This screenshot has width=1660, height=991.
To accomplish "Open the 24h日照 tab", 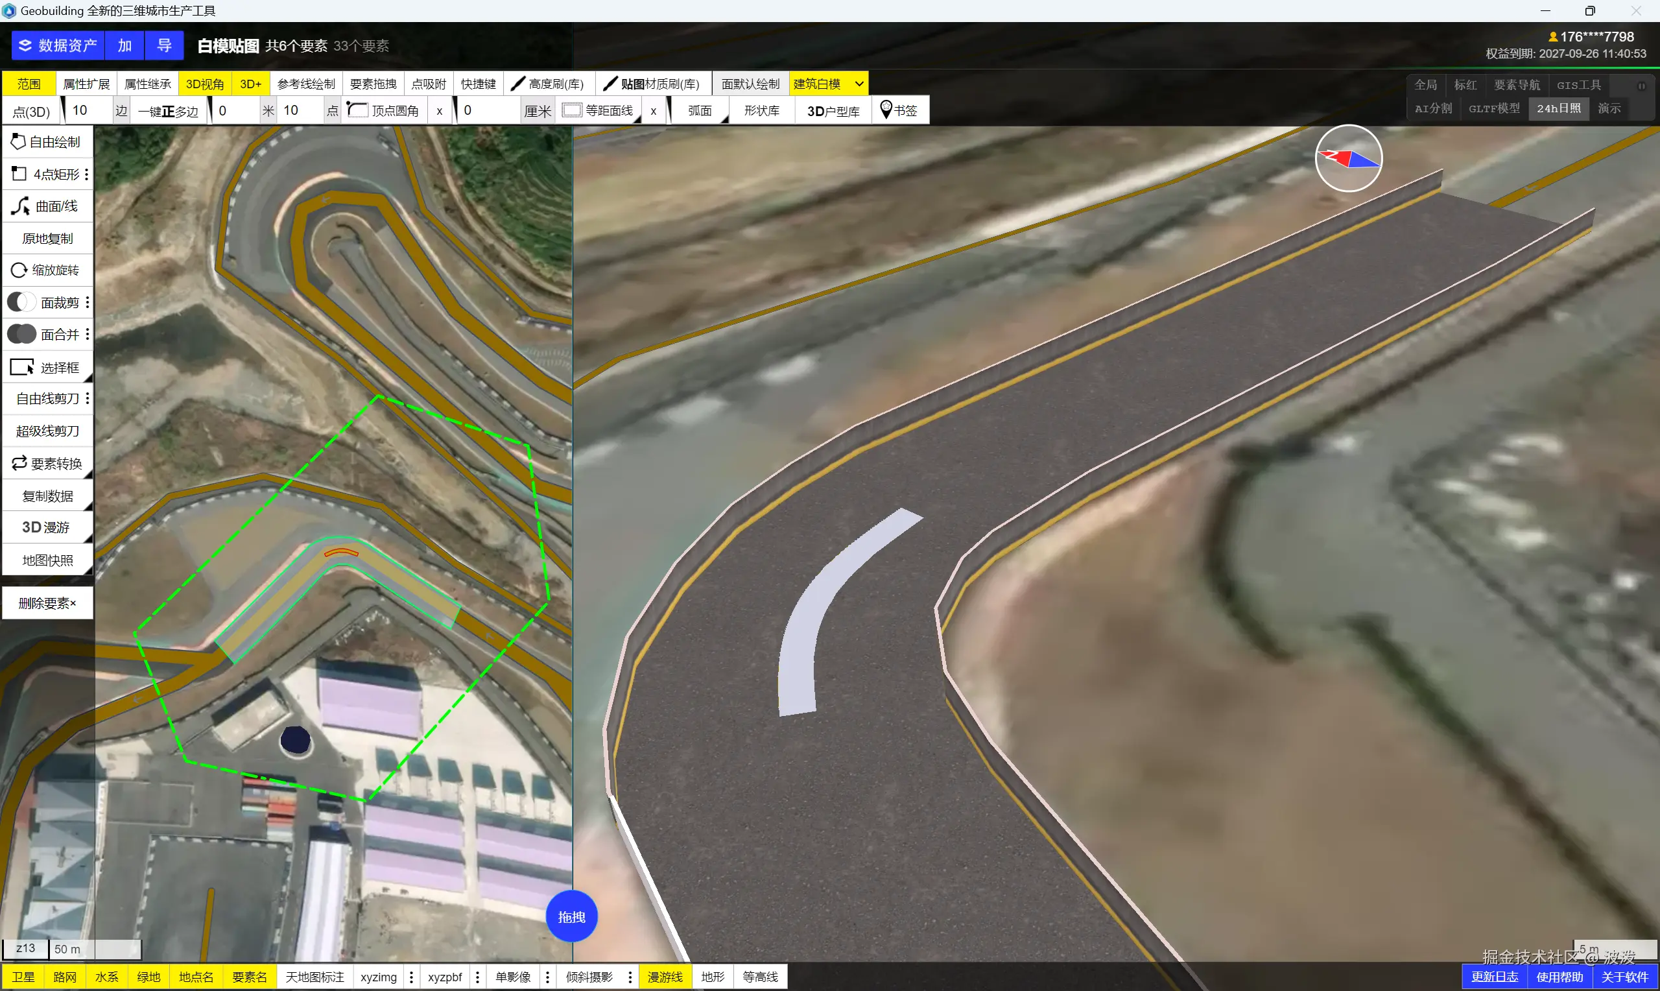I will (x=1558, y=108).
